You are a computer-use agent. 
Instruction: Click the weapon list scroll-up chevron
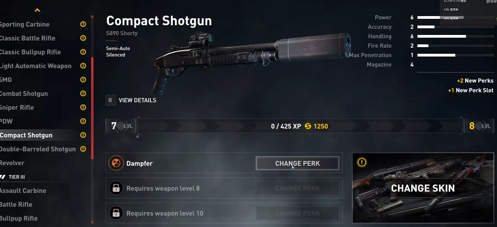pyautogui.click(x=37, y=10)
